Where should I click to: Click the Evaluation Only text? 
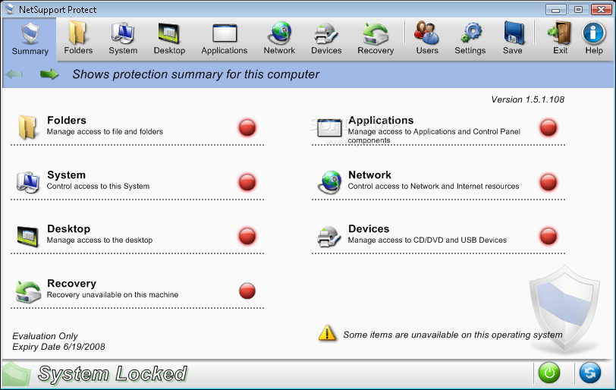click(45, 336)
